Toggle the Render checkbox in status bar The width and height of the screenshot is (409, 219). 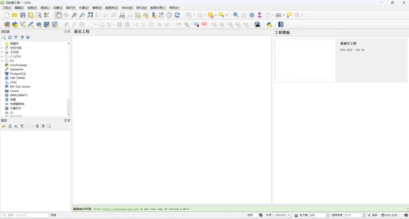[369, 215]
